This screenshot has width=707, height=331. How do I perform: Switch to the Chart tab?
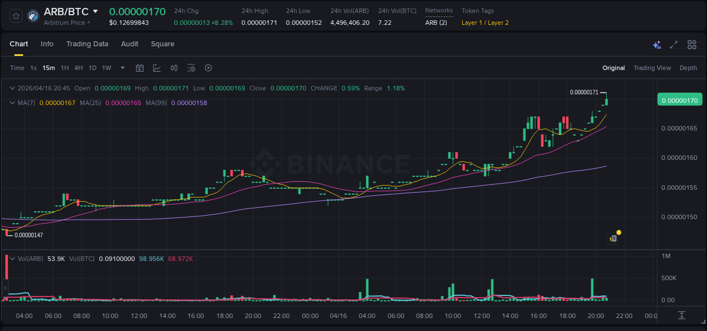pos(19,44)
